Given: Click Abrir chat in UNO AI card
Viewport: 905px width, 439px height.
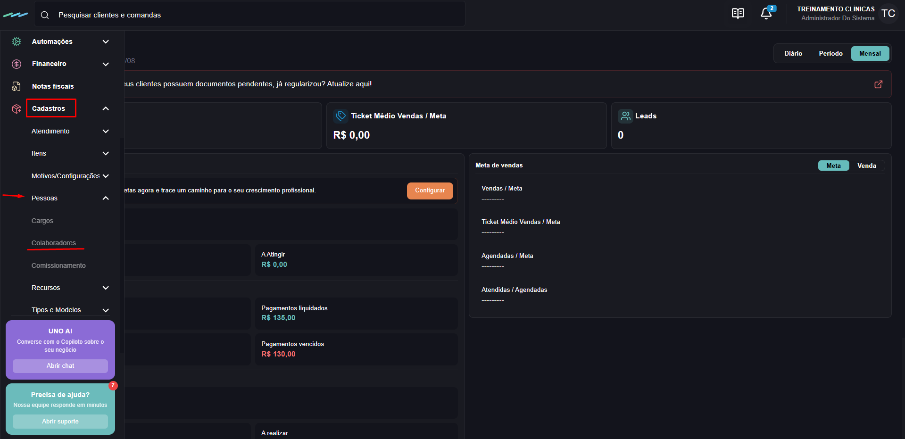Looking at the screenshot, I should (60, 366).
